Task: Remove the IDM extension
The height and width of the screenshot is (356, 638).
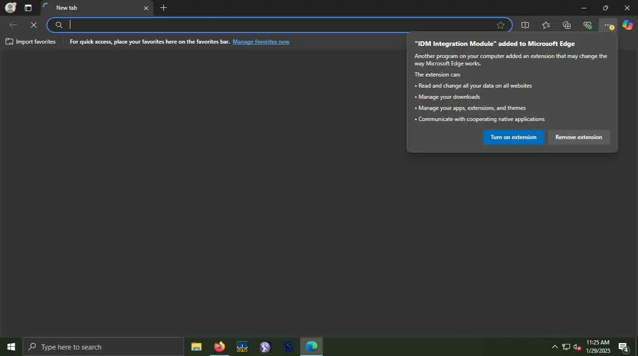Action: coord(579,137)
